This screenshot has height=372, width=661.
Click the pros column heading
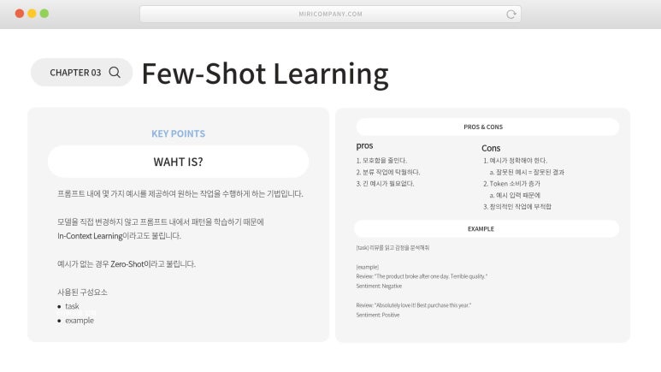coord(364,146)
